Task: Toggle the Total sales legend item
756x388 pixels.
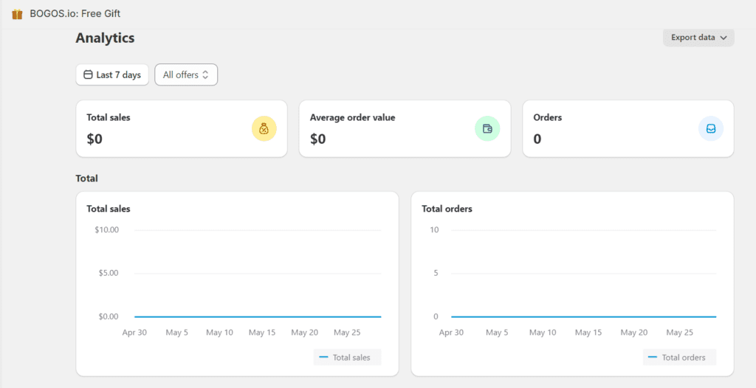Action: click(x=346, y=358)
